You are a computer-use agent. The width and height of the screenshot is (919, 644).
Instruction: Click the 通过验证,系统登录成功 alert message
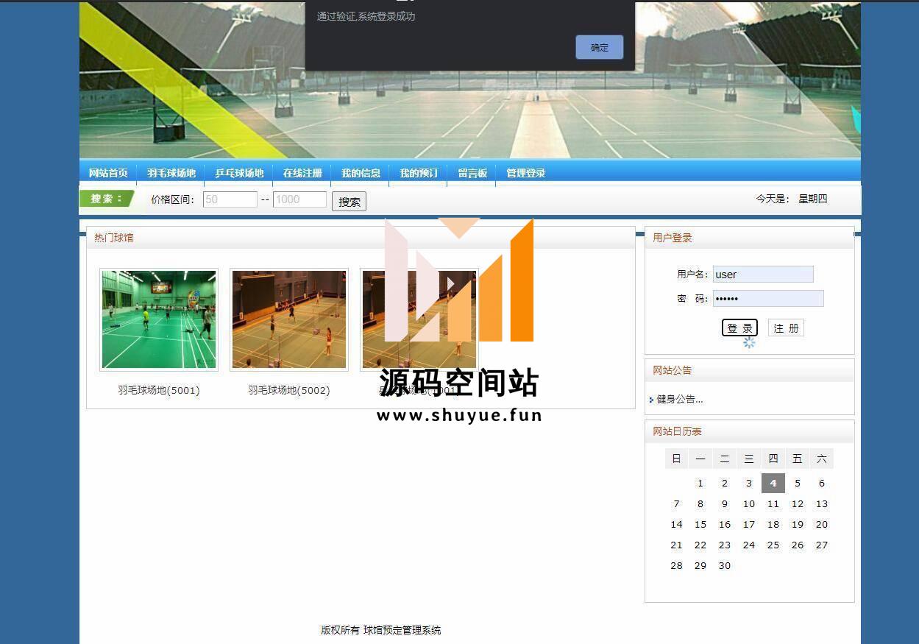pyautogui.click(x=366, y=16)
